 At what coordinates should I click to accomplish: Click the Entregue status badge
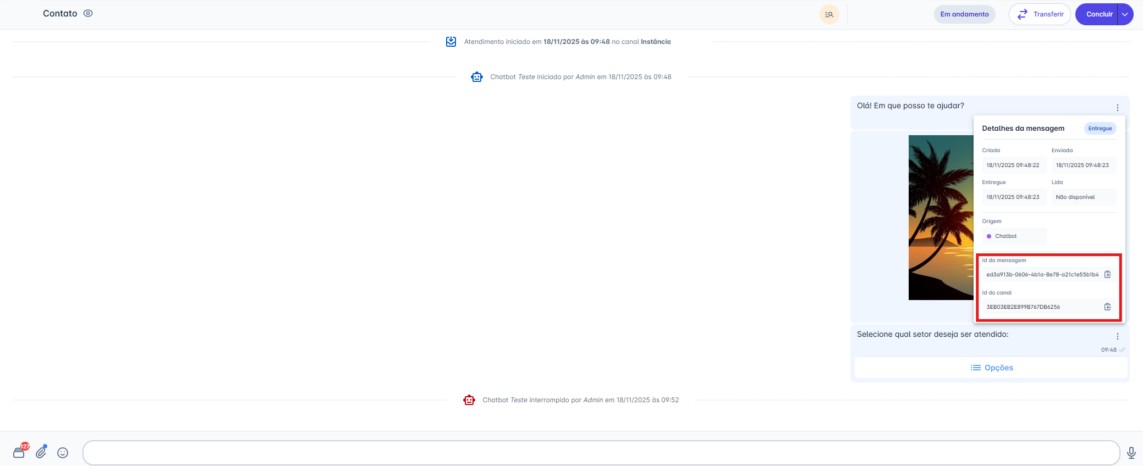[x=1100, y=129]
